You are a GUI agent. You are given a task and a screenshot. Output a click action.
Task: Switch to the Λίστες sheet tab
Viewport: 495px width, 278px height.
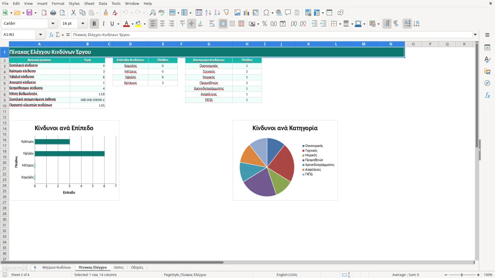click(119, 267)
